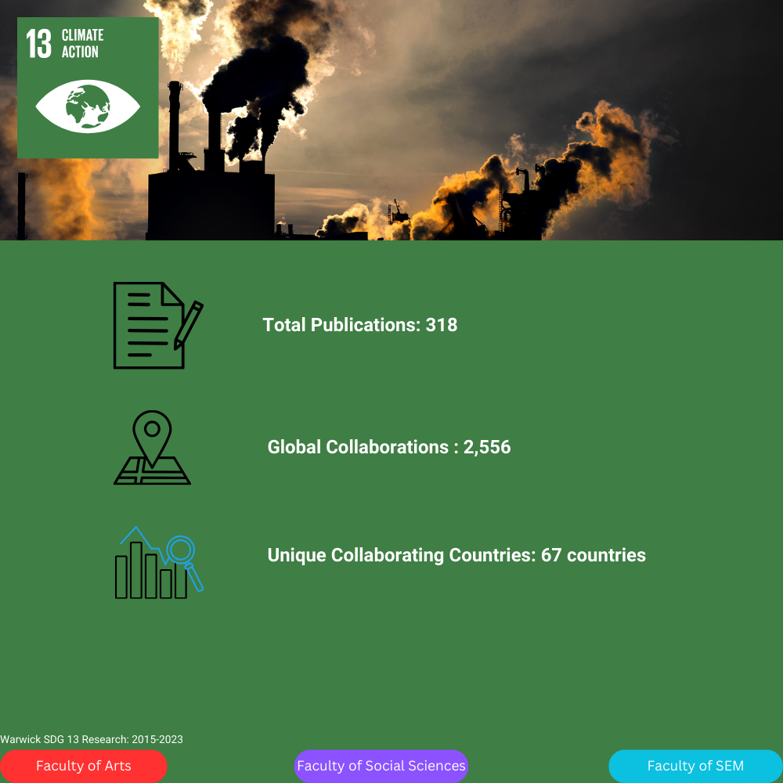Select the Faculty of Social Sciences button
Image resolution: width=783 pixels, height=783 pixels.
(x=381, y=766)
